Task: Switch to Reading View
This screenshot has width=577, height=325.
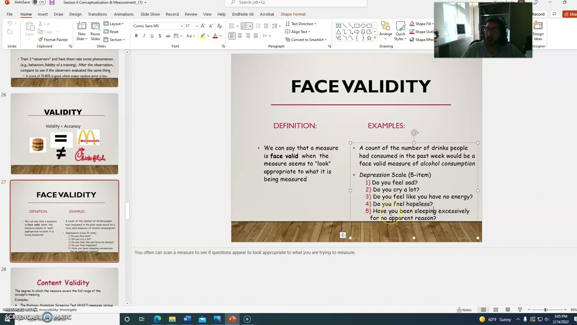Action: coord(508,310)
